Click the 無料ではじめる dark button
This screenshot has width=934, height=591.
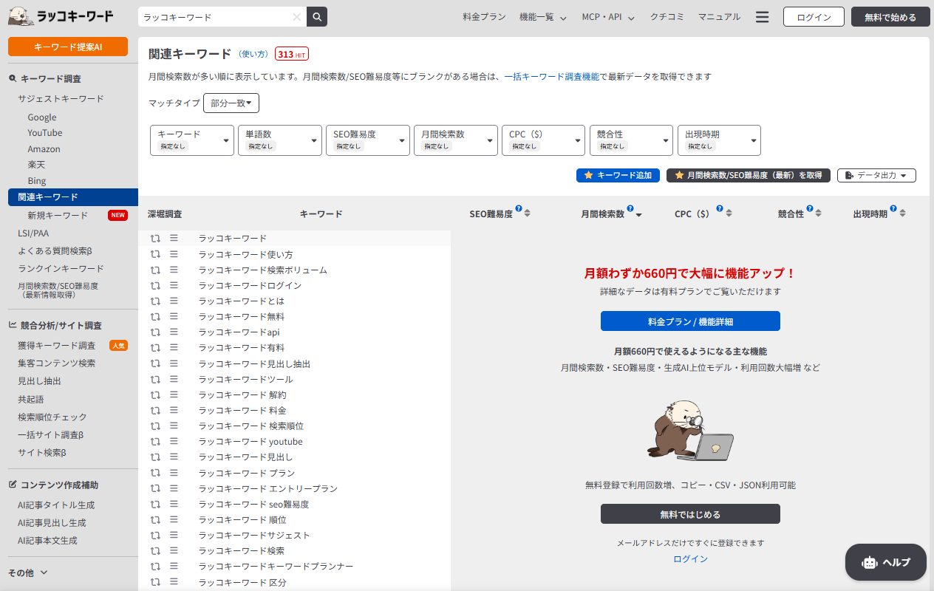690,514
